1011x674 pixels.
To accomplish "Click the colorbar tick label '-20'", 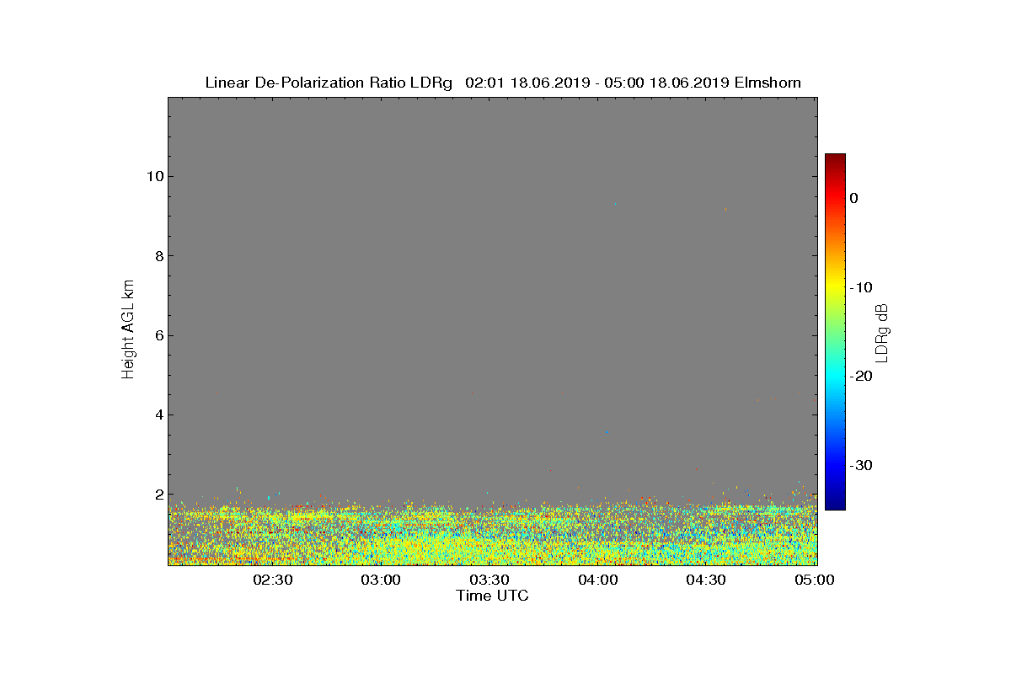I will click(x=860, y=377).
